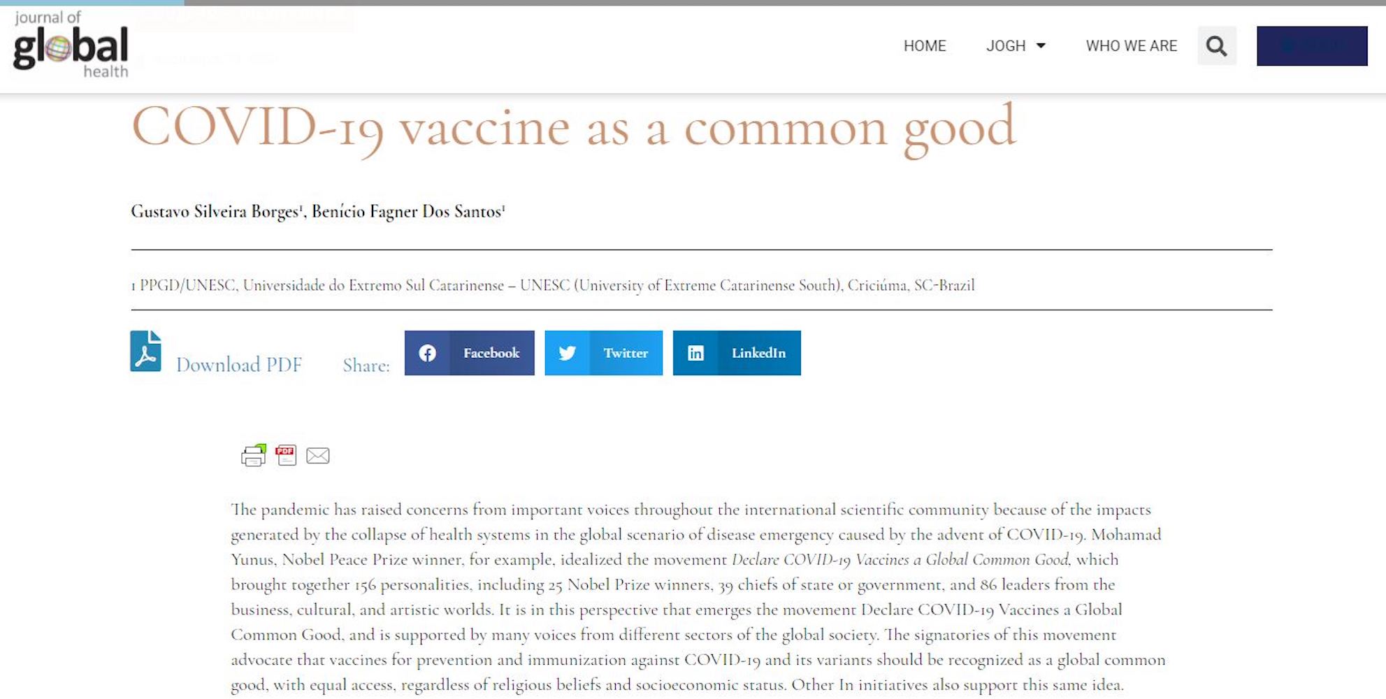Click the small red PDF icon
Screen dimensions: 1386x699
pyautogui.click(x=286, y=455)
